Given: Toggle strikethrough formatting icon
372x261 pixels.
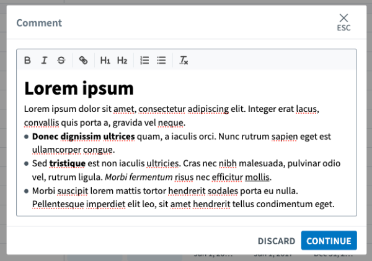Looking at the screenshot, I should pyautogui.click(x=61, y=61).
